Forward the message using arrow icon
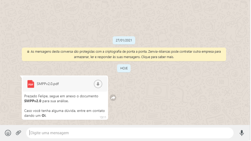 point(113,98)
